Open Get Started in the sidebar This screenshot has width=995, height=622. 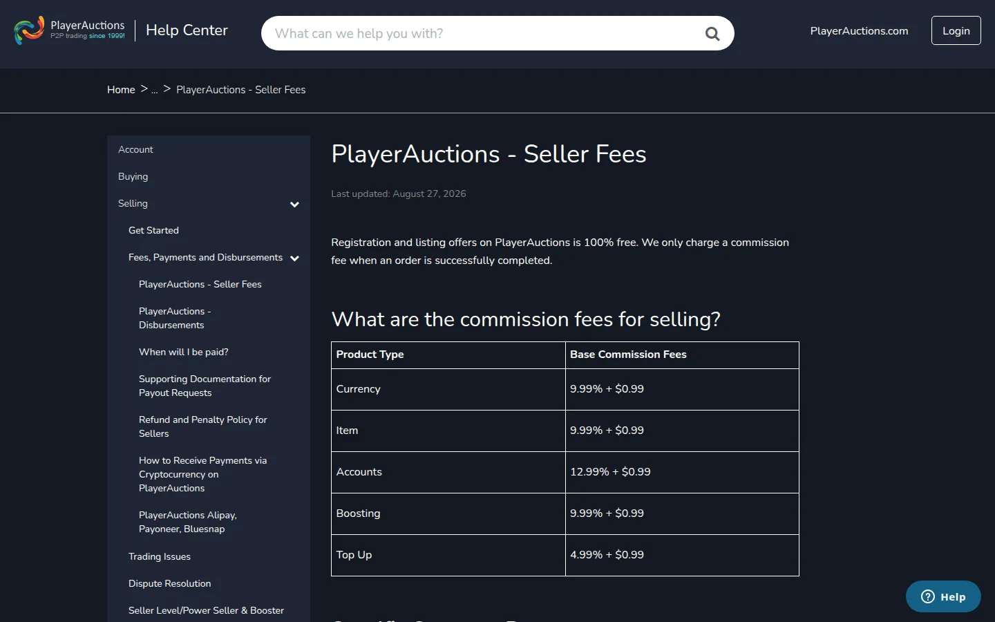click(x=153, y=230)
